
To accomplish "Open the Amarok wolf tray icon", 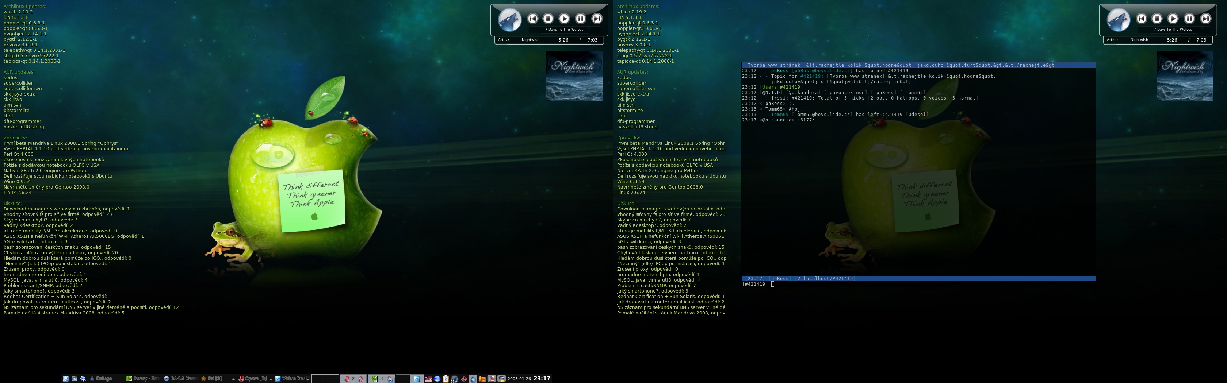I will [454, 379].
